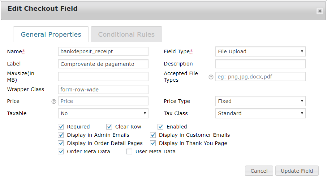Expand the Tax Class dropdown
The width and height of the screenshot is (327, 181).
coord(260,113)
